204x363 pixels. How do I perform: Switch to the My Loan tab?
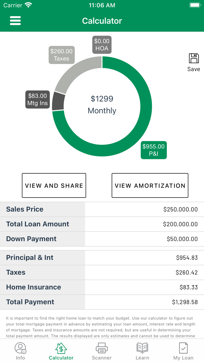point(183,351)
